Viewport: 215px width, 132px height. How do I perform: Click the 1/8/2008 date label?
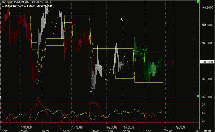pos(180,127)
